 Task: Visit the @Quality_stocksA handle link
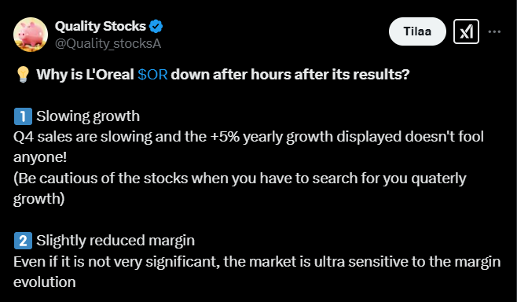tap(108, 43)
